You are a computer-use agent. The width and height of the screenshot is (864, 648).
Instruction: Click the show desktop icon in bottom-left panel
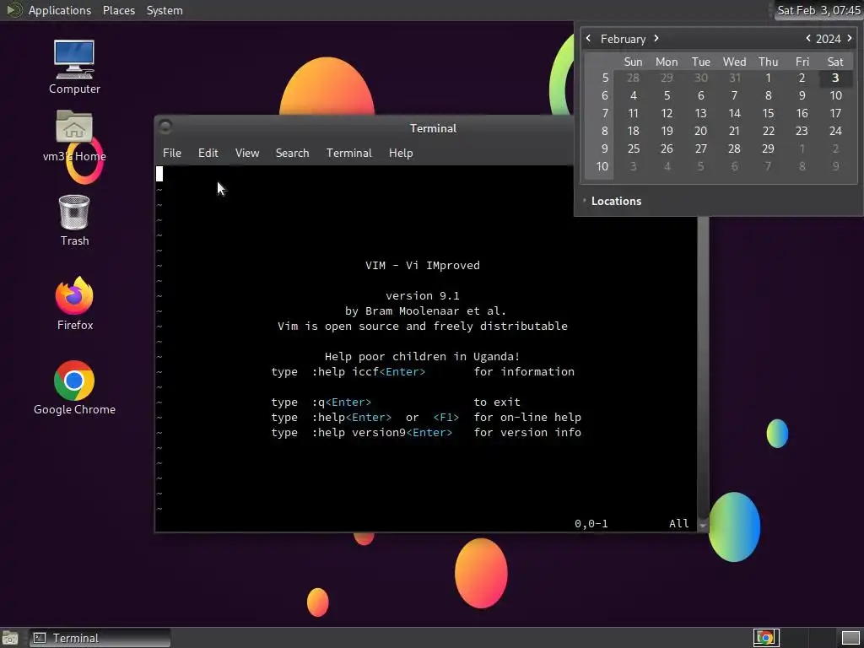[x=10, y=638]
